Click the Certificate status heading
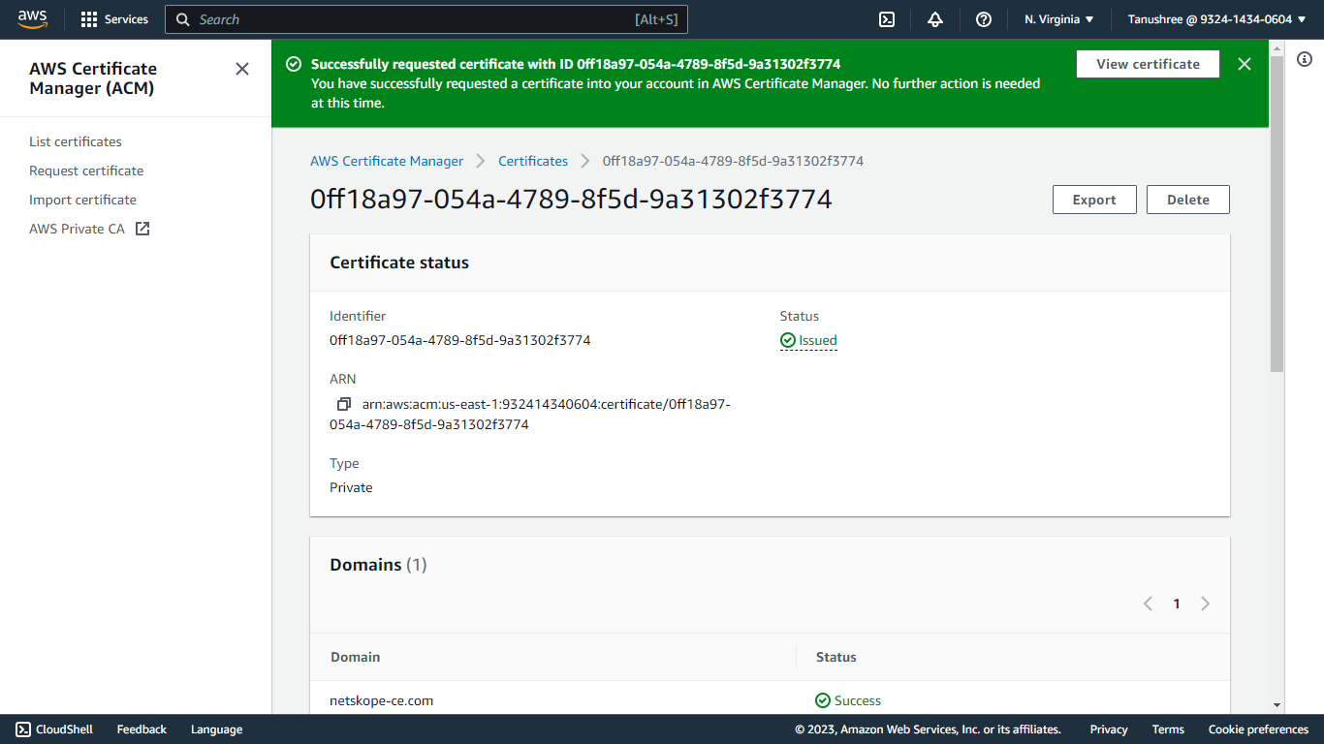 (399, 263)
